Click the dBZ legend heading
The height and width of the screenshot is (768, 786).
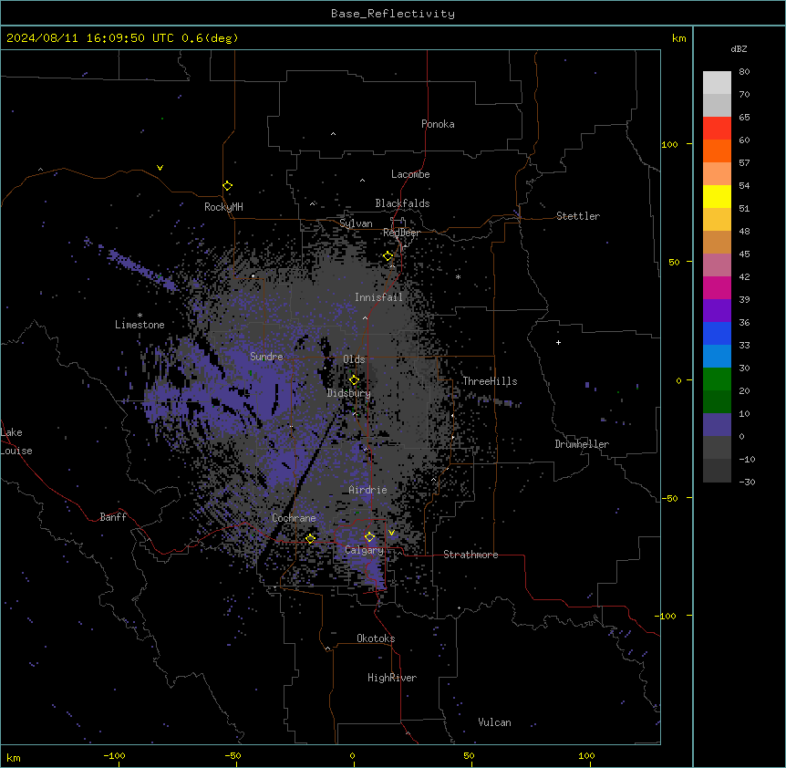click(x=739, y=48)
